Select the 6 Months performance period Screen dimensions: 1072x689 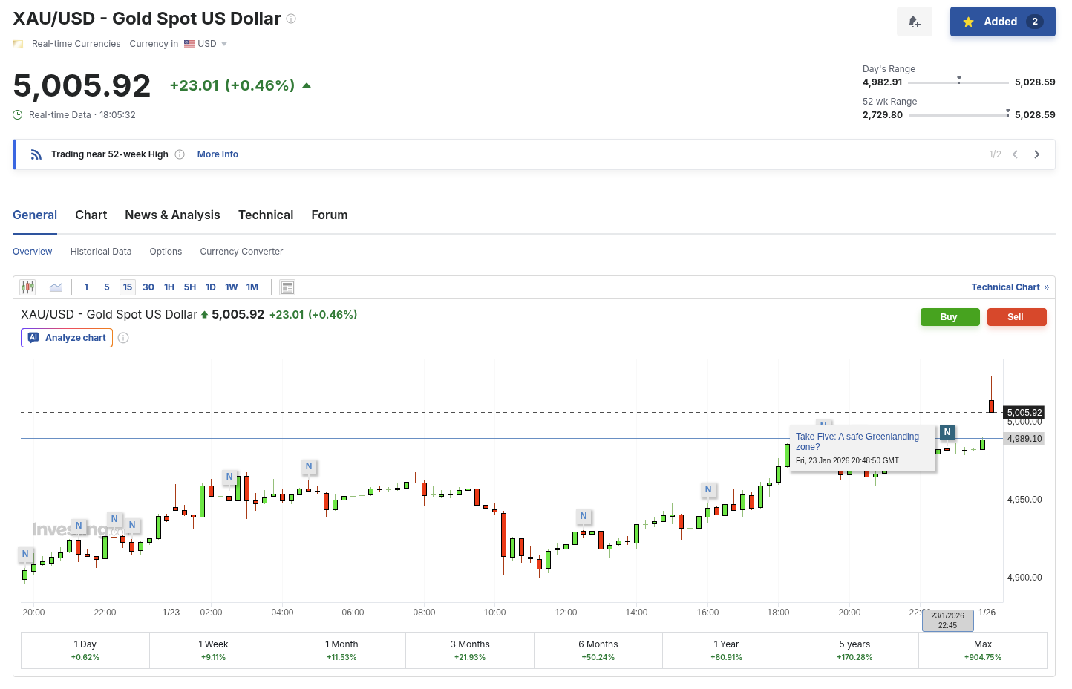598,650
